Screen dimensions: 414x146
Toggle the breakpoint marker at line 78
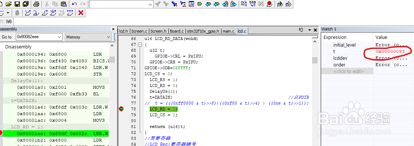[121, 109]
